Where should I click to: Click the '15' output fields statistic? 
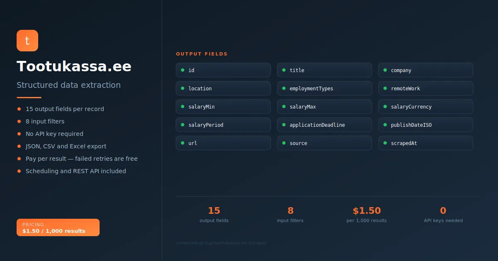tap(214, 211)
